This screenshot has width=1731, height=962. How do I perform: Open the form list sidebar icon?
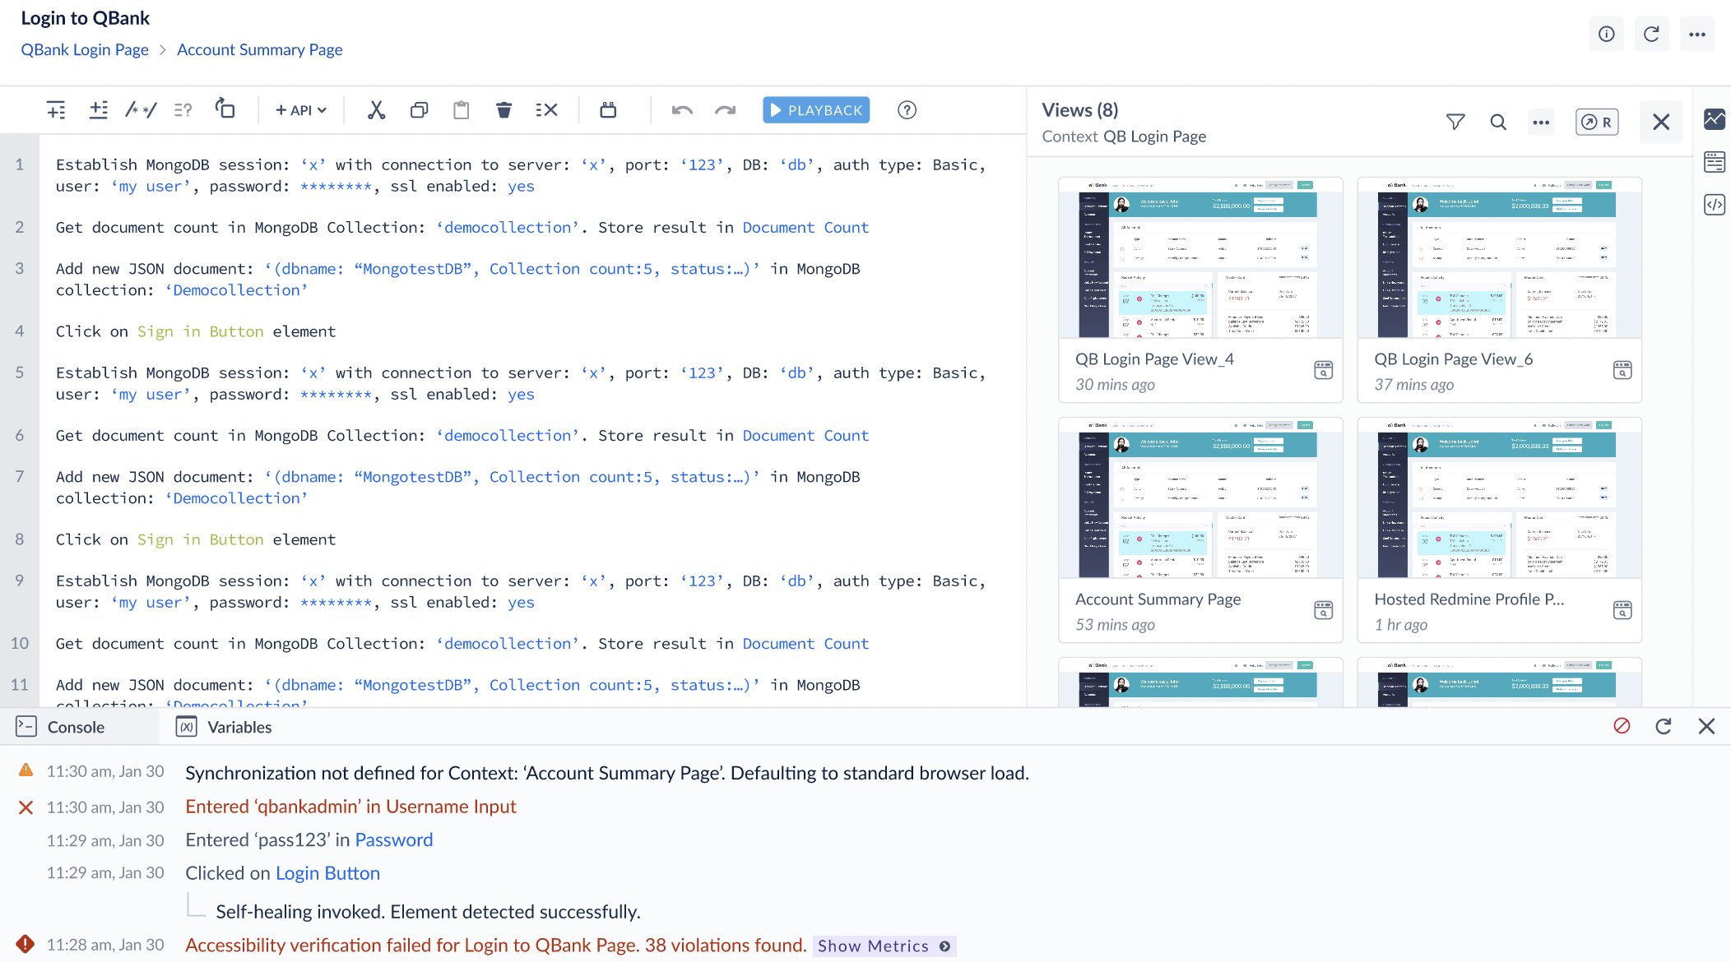point(1715,162)
